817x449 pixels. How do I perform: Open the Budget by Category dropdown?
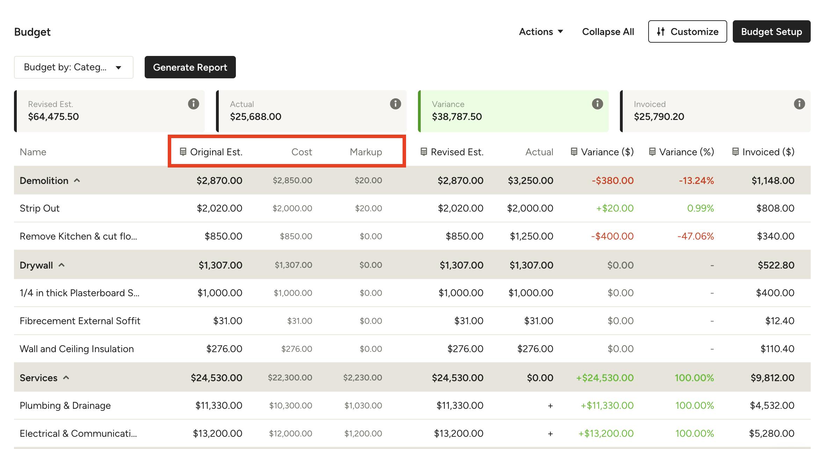[73, 67]
